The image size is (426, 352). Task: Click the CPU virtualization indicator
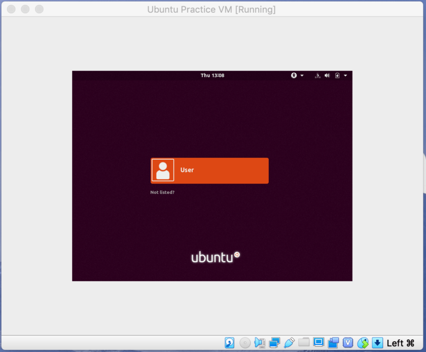(348, 343)
